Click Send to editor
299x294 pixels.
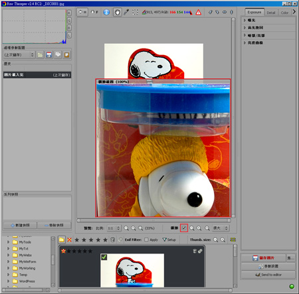pyautogui.click(x=268, y=275)
